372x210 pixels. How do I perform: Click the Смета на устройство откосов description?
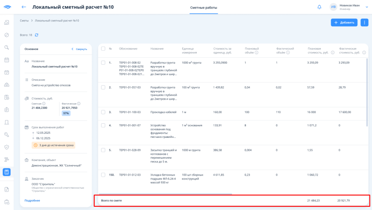coord(51,85)
